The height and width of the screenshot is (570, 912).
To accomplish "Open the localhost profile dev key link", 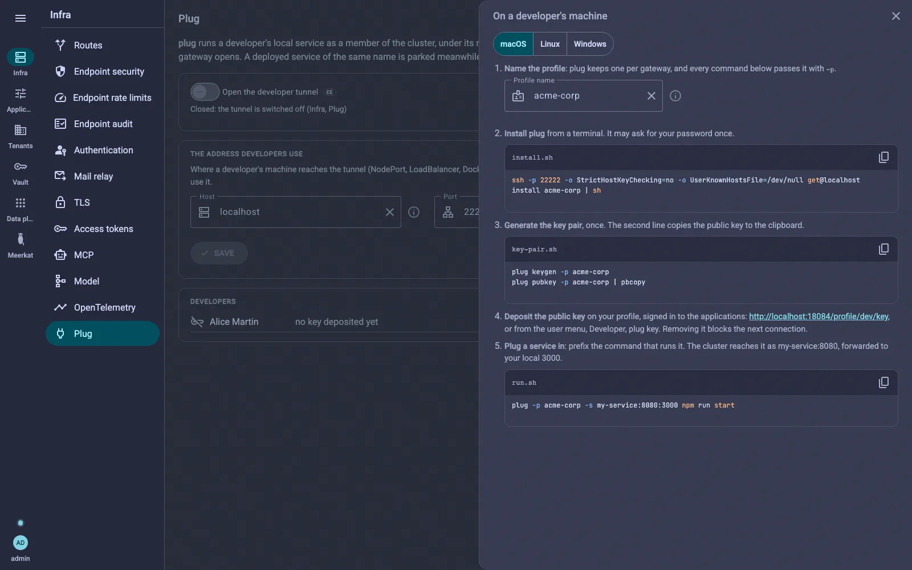I will (819, 316).
